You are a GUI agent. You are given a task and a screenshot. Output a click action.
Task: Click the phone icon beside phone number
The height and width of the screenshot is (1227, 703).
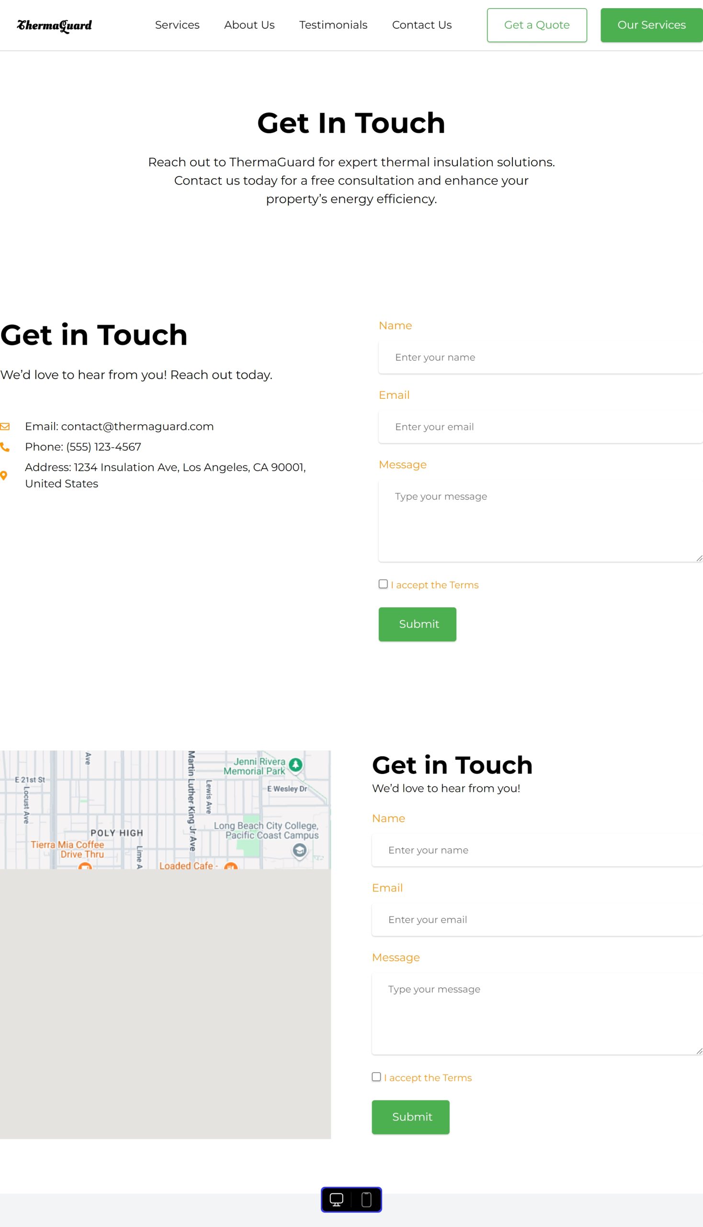5,447
